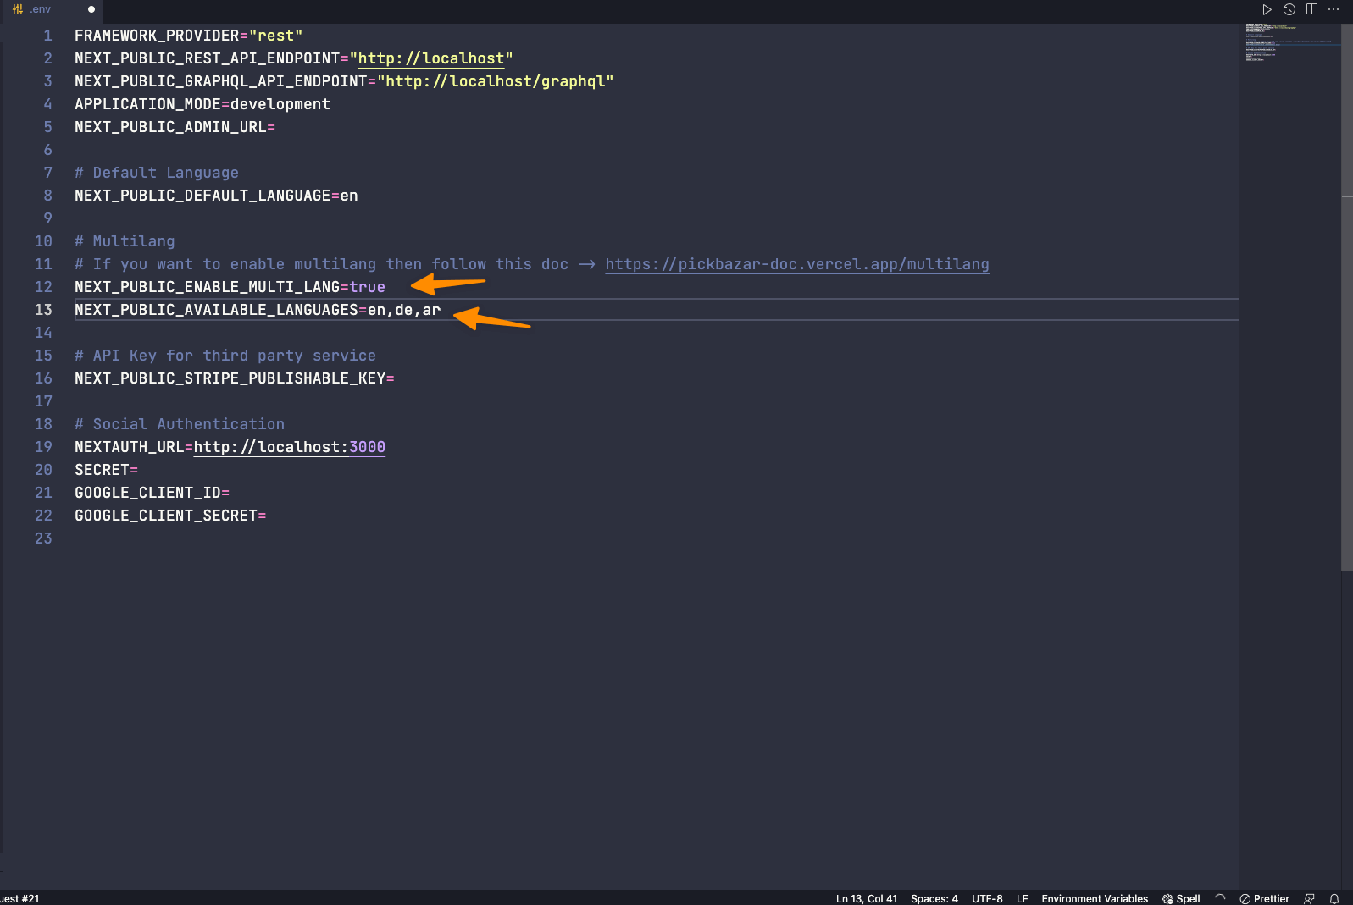
Task: Click '# API Key for third party service' comment
Action: click(x=225, y=356)
